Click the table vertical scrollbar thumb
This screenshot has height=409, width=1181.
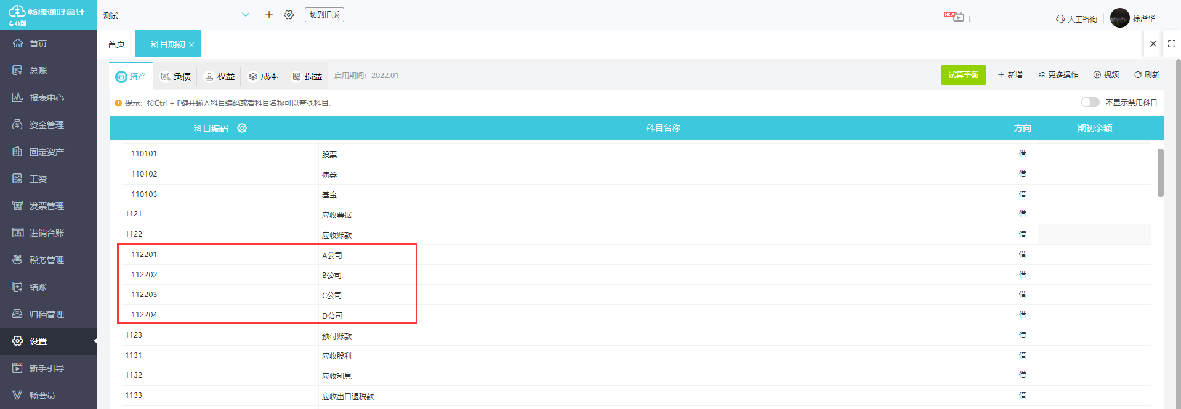(x=1160, y=173)
